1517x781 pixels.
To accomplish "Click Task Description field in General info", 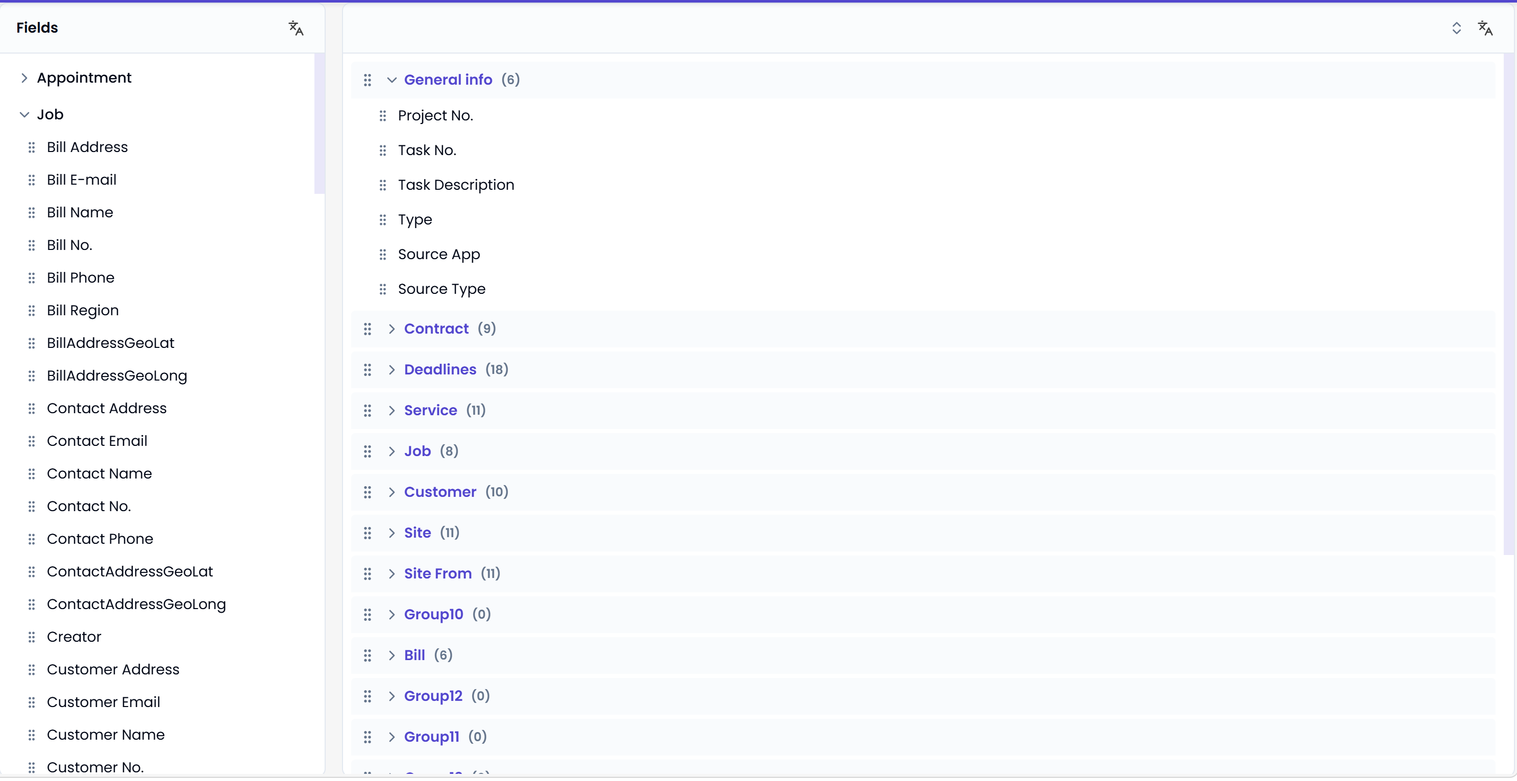I will click(x=456, y=185).
